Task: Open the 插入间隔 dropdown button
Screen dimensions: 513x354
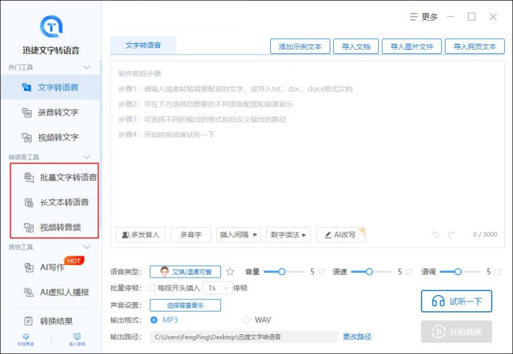Action: coord(239,234)
